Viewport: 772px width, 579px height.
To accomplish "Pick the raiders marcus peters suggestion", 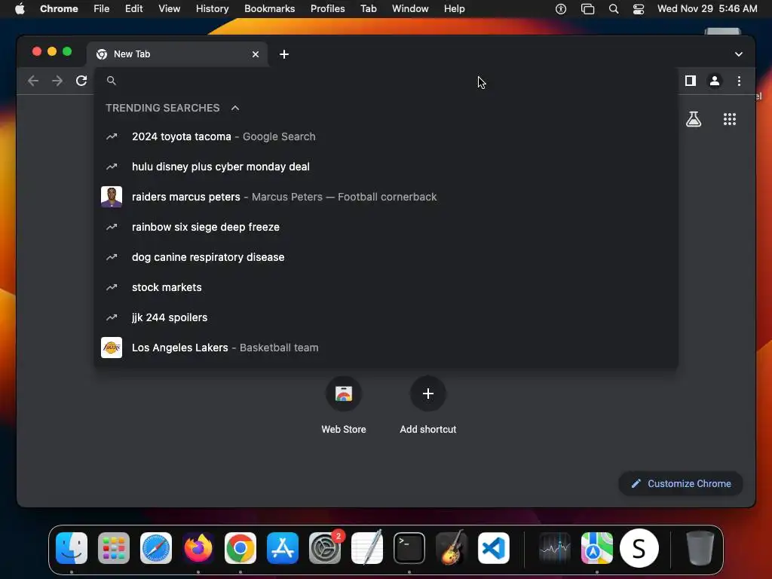I will [386, 197].
